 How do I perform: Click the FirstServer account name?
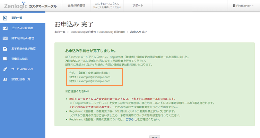(243, 6)
